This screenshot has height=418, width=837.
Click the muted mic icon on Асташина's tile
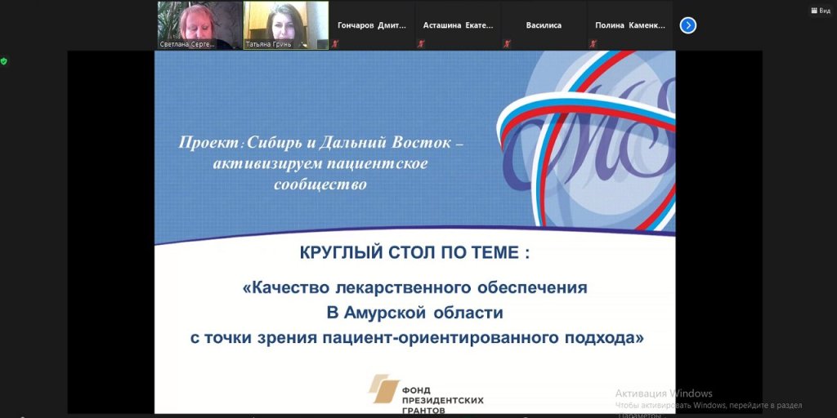422,44
